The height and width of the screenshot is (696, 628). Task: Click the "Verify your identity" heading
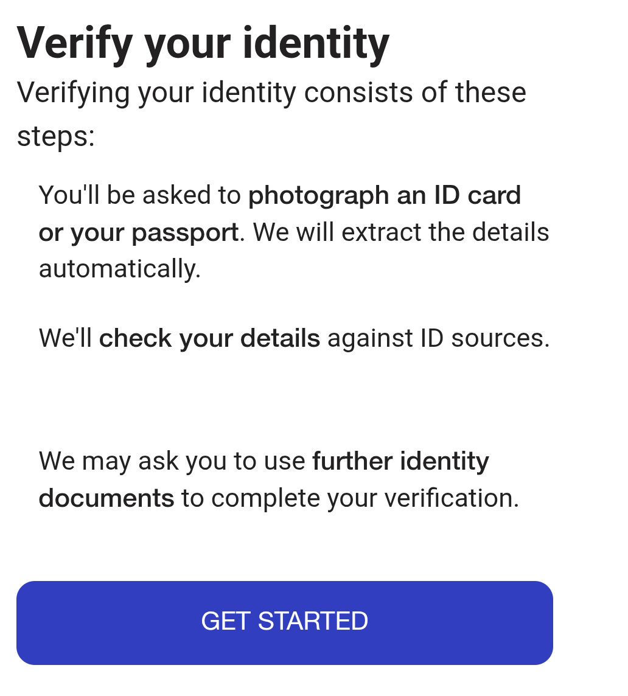point(203,44)
